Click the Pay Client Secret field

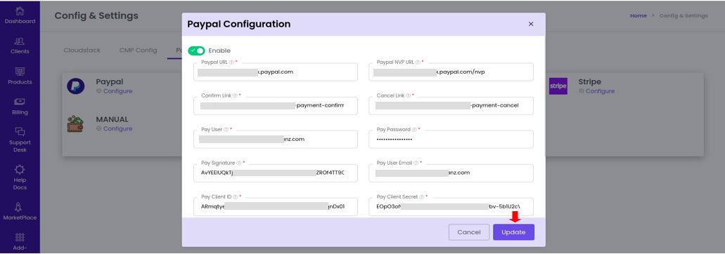(451, 206)
